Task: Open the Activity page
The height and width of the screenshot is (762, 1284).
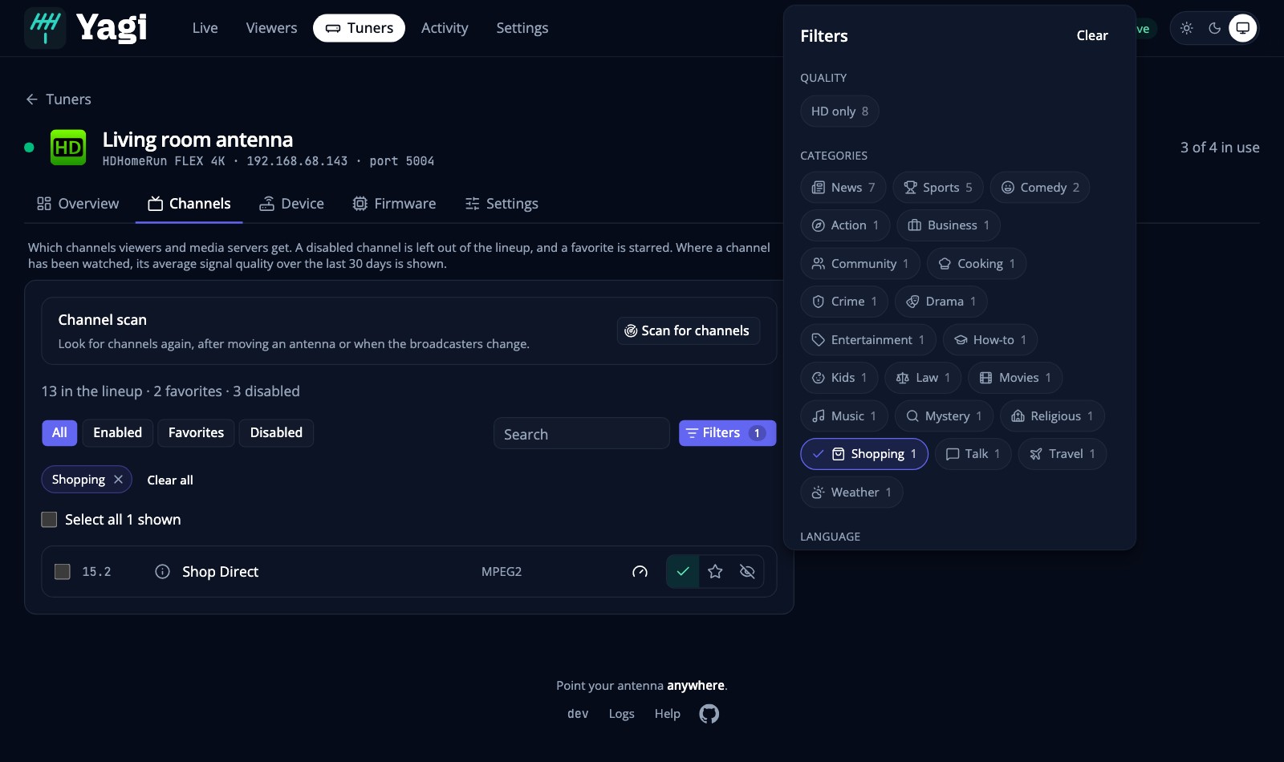Action: [x=445, y=28]
